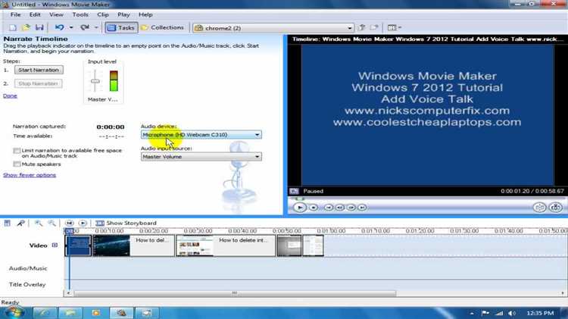
Task: Click the Windows Start button
Action: point(14,312)
